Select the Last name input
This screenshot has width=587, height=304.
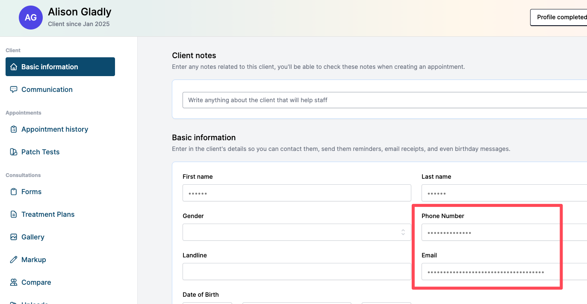tap(504, 193)
